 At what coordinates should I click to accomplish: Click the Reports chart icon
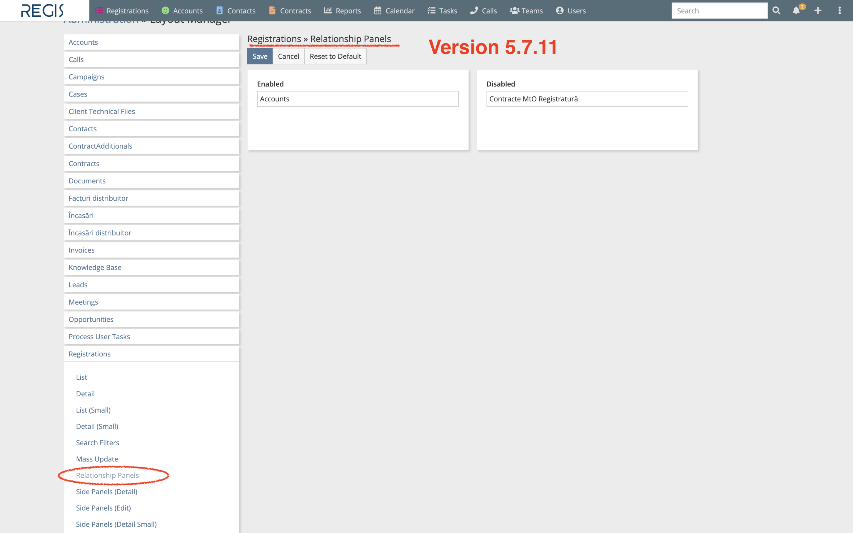[x=328, y=11]
